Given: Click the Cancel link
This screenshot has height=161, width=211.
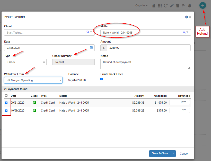Looking at the screenshot, I should click(184, 154).
